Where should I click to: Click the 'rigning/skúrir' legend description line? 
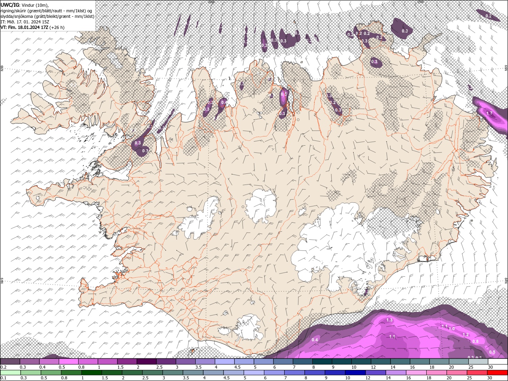pyautogui.click(x=46, y=10)
